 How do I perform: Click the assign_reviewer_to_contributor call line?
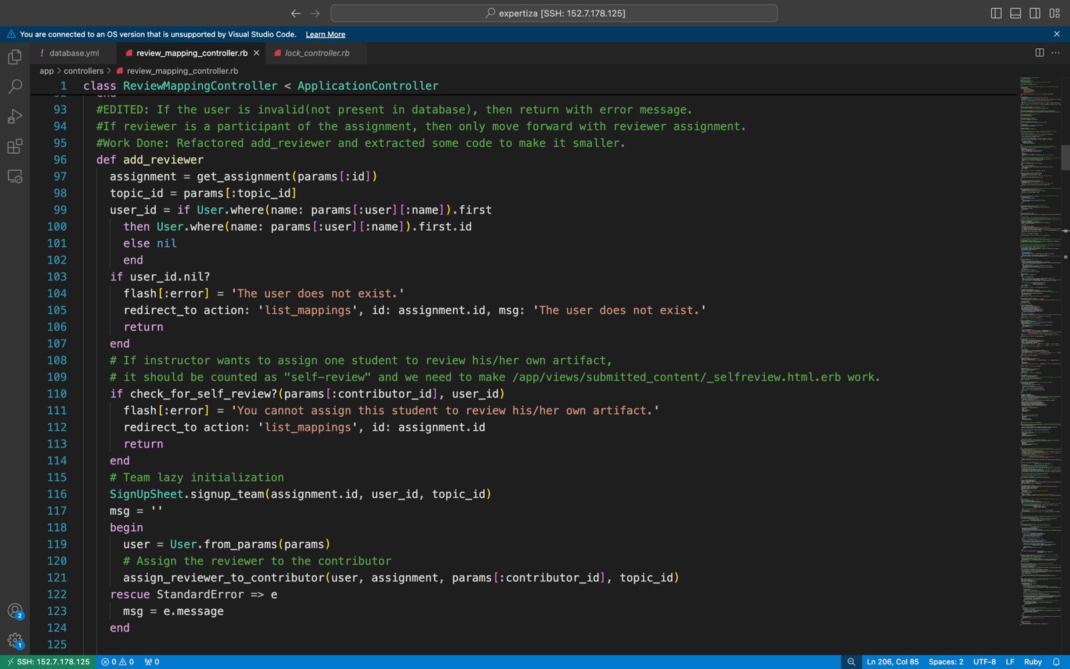click(x=401, y=578)
